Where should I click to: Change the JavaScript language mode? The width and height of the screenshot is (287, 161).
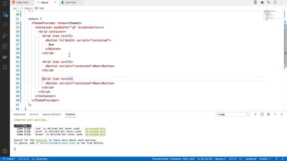pos(251,159)
